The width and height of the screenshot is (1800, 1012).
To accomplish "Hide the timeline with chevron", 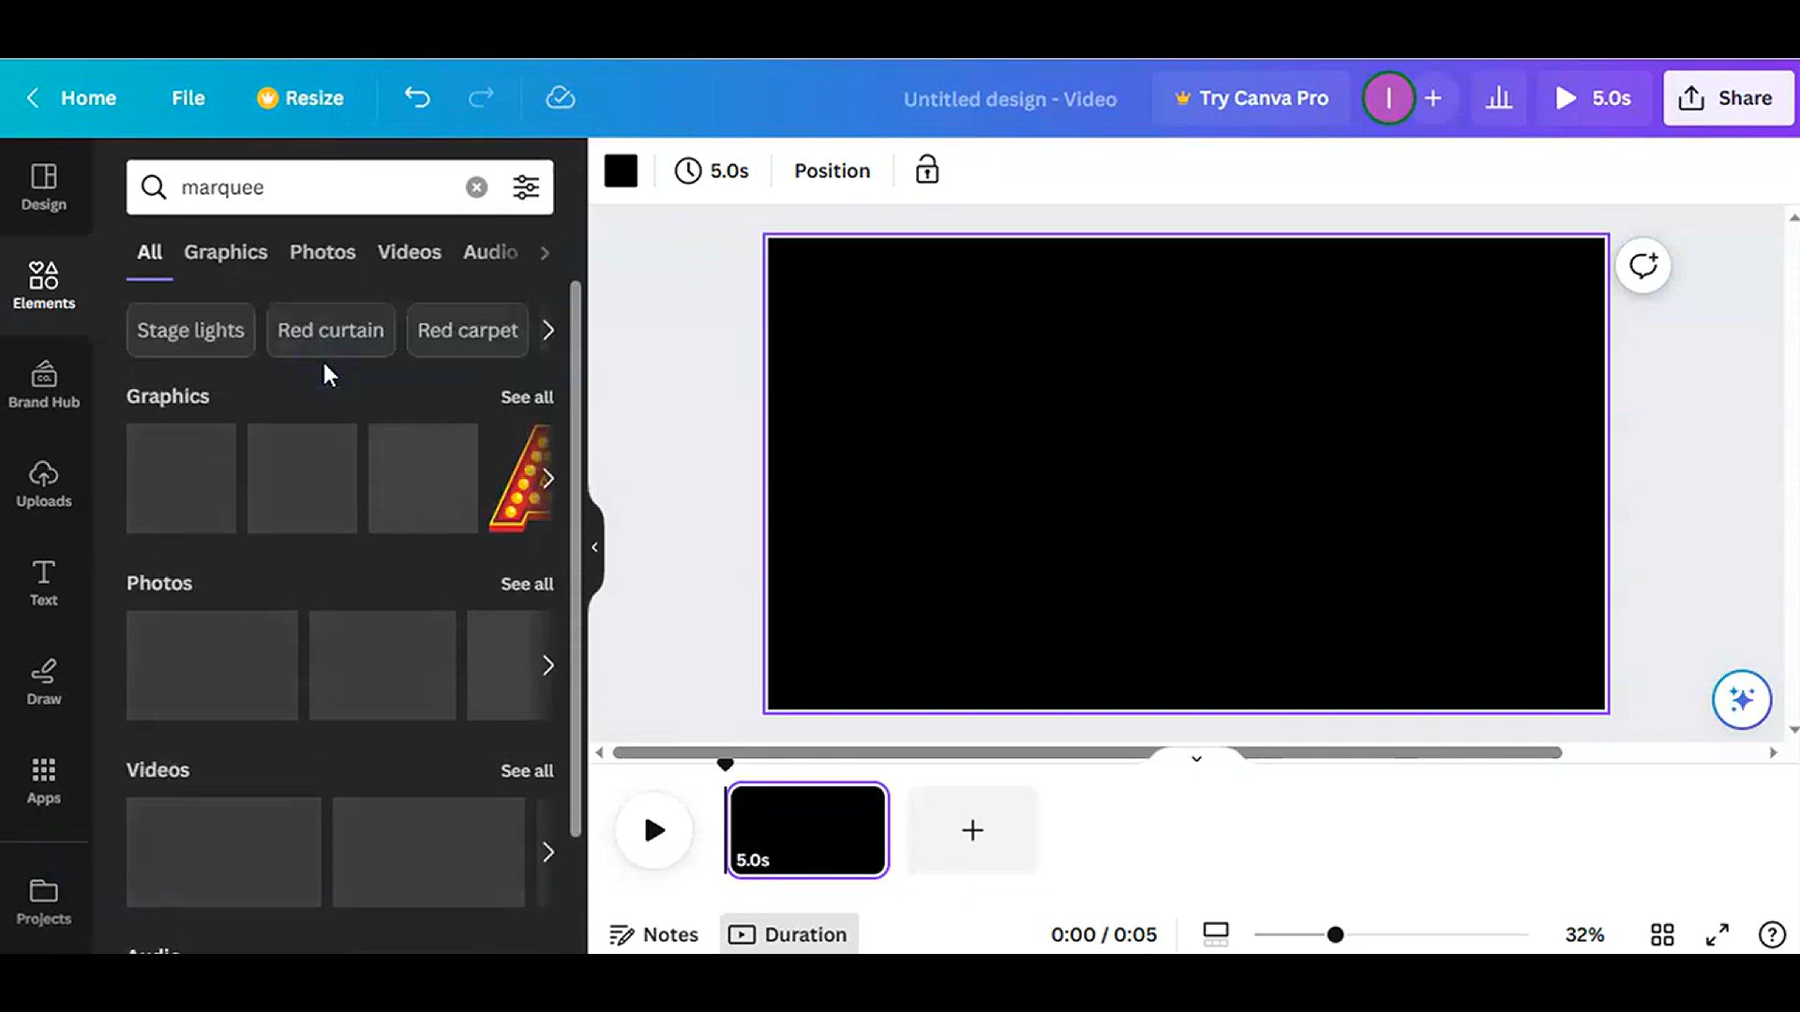I will click(x=1196, y=758).
